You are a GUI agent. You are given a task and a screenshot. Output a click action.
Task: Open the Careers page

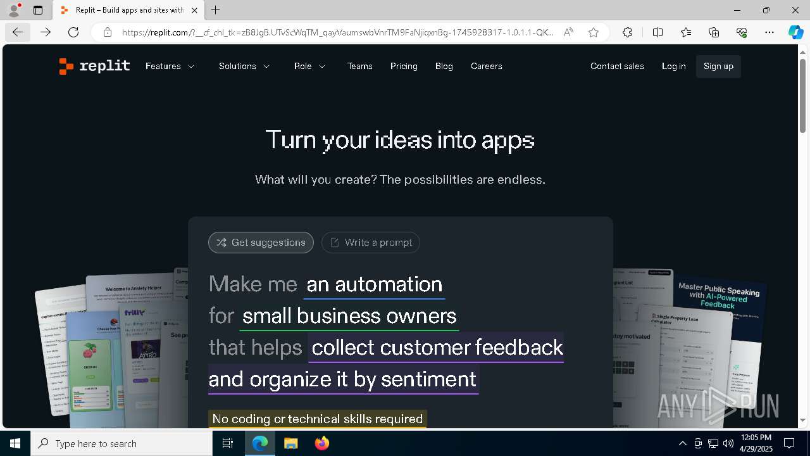pos(486,66)
